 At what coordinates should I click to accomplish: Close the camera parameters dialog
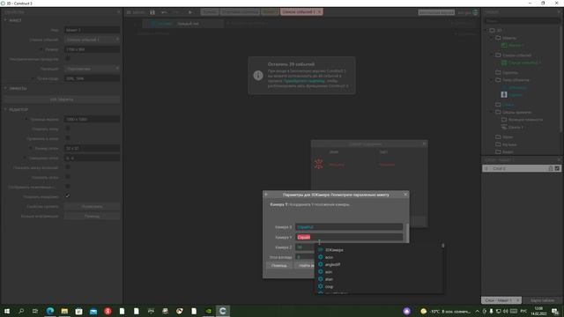point(405,195)
